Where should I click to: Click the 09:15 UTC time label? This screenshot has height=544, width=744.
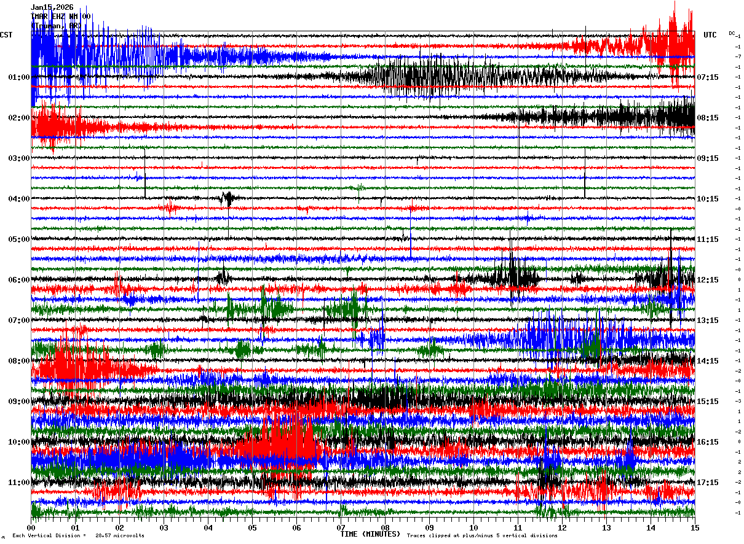(x=708, y=158)
